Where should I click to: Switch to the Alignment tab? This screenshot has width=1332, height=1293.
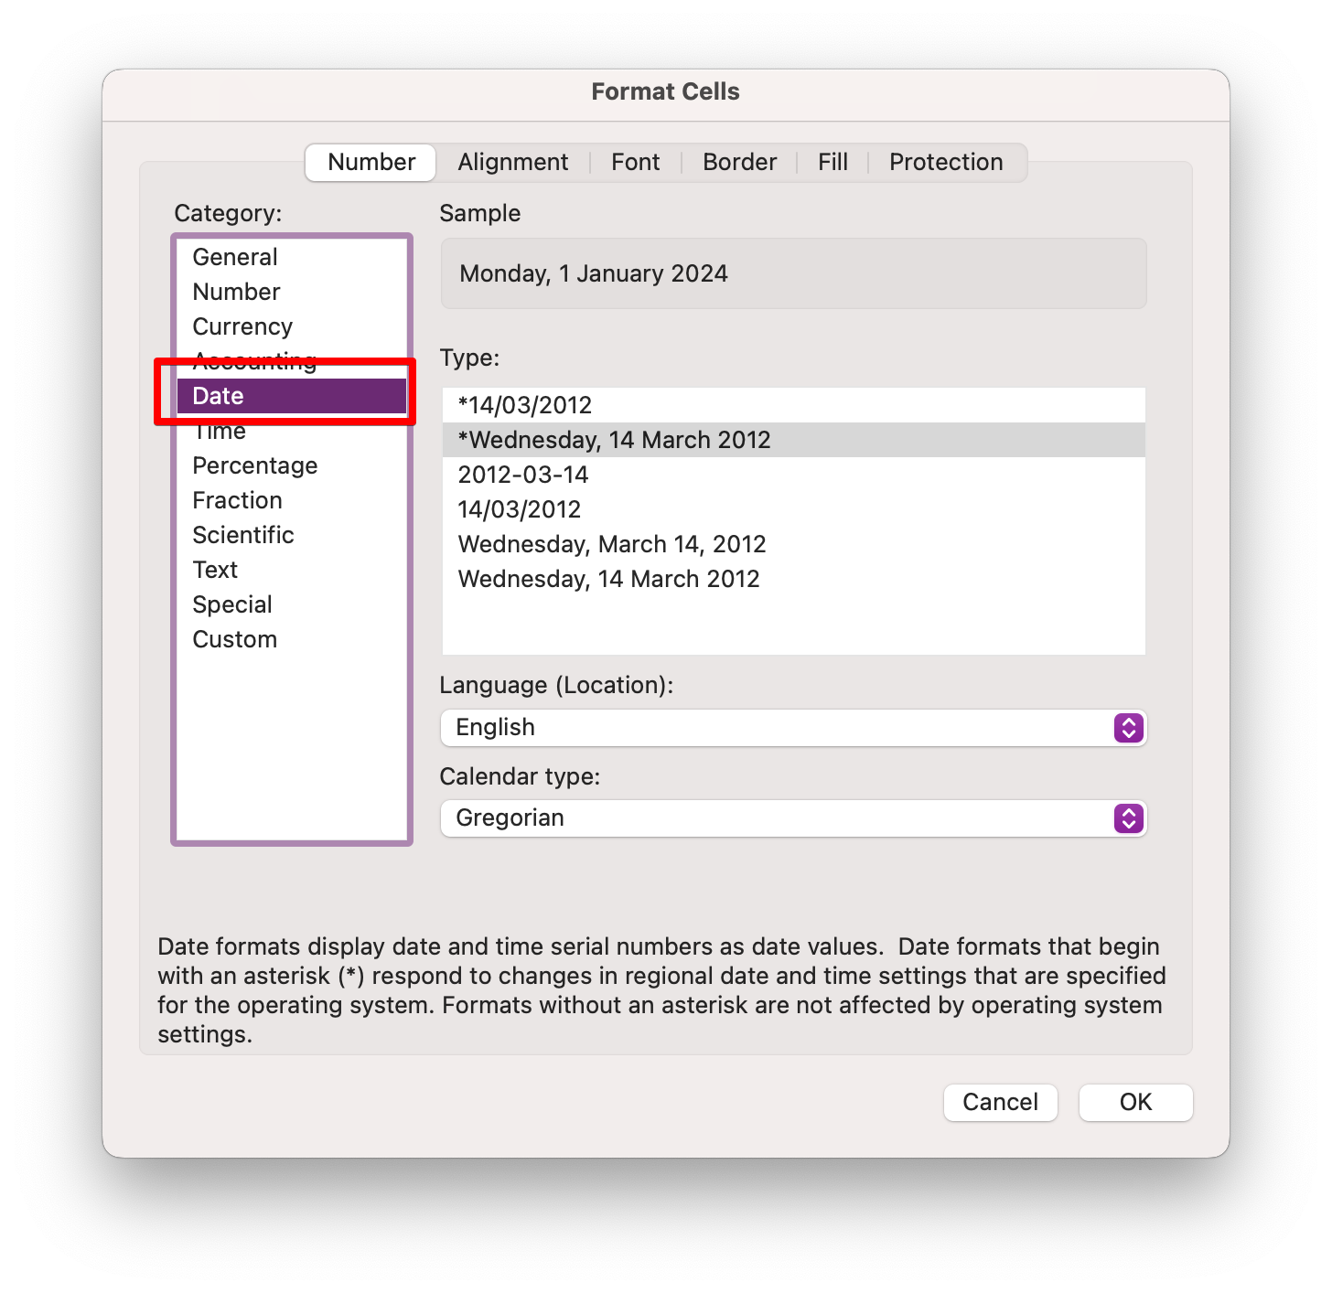[x=512, y=162]
